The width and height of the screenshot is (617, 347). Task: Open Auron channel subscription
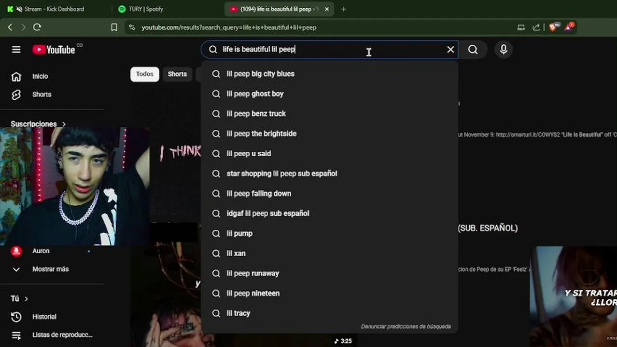pyautogui.click(x=41, y=251)
